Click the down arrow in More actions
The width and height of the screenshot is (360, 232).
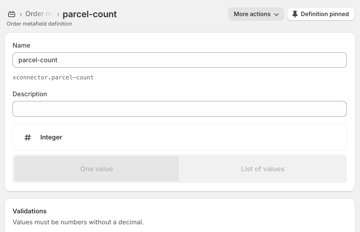[x=276, y=14]
